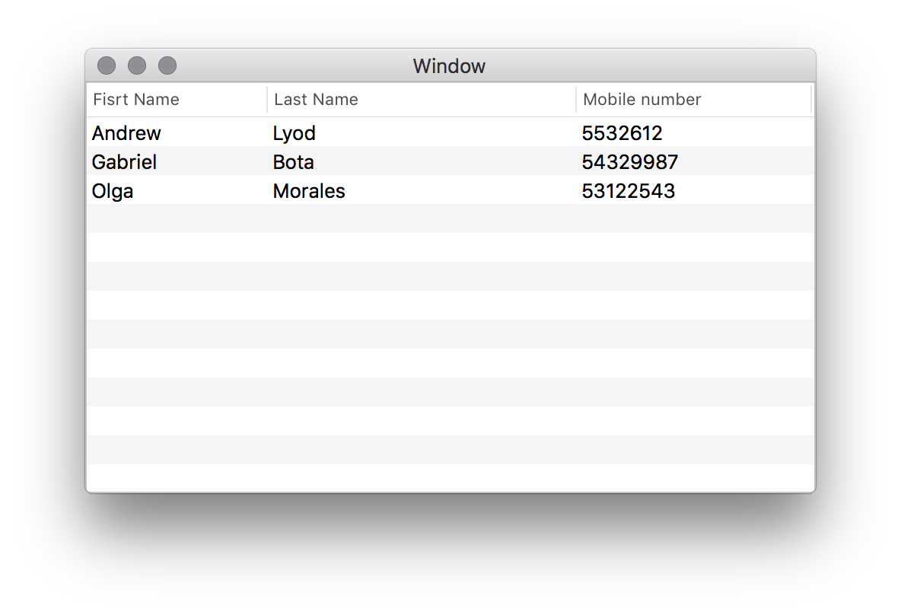Click the mobile number 5532612
Image resolution: width=901 pixels, height=615 pixels.
(x=622, y=133)
